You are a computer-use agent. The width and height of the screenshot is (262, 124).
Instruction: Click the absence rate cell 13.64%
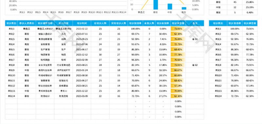[x=163, y=49]
